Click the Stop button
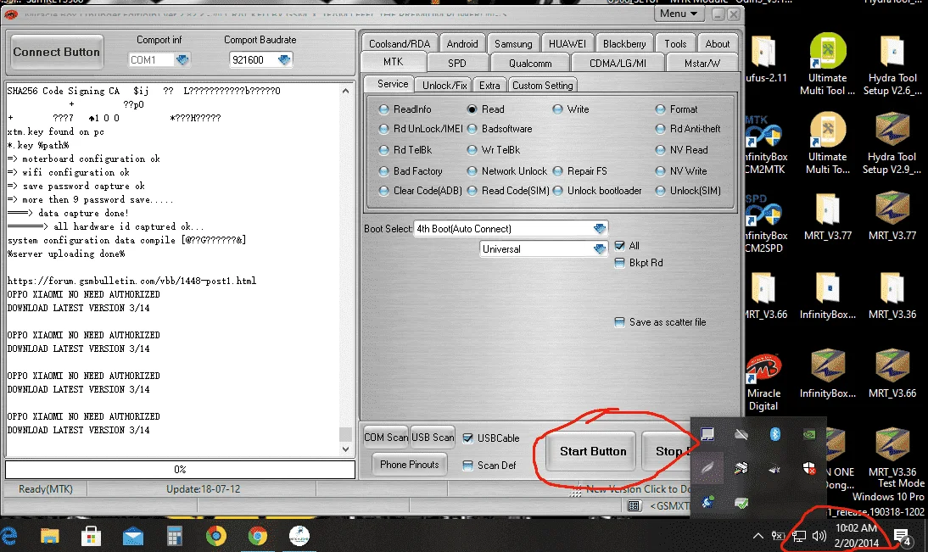928x552 pixels. (x=667, y=451)
